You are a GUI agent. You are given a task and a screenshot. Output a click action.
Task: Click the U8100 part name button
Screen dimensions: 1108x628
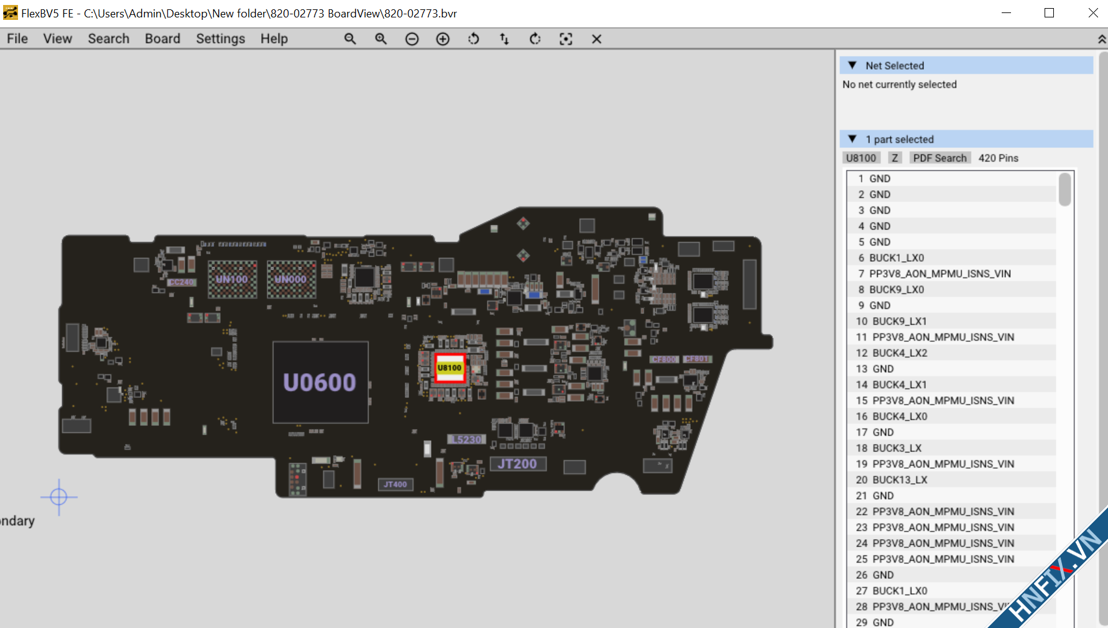pos(861,158)
